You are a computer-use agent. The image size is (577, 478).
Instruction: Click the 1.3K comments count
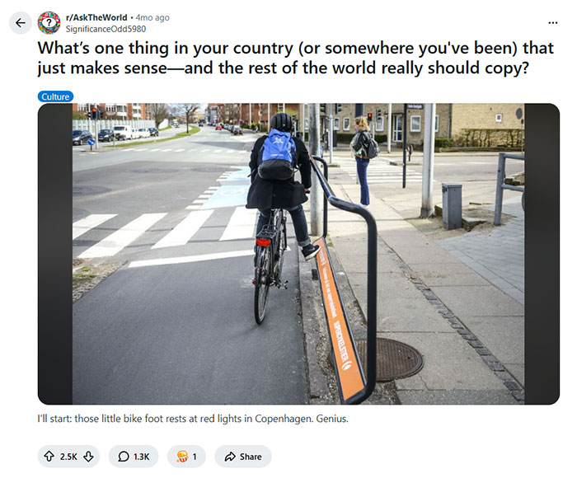(141, 457)
